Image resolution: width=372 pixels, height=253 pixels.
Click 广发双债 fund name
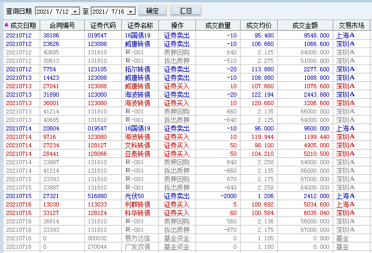tap(138, 247)
